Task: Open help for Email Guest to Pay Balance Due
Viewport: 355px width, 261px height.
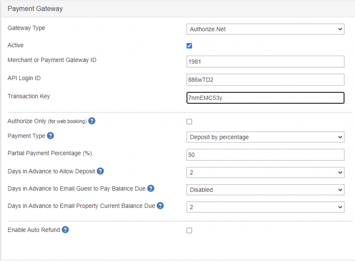Action: point(151,188)
